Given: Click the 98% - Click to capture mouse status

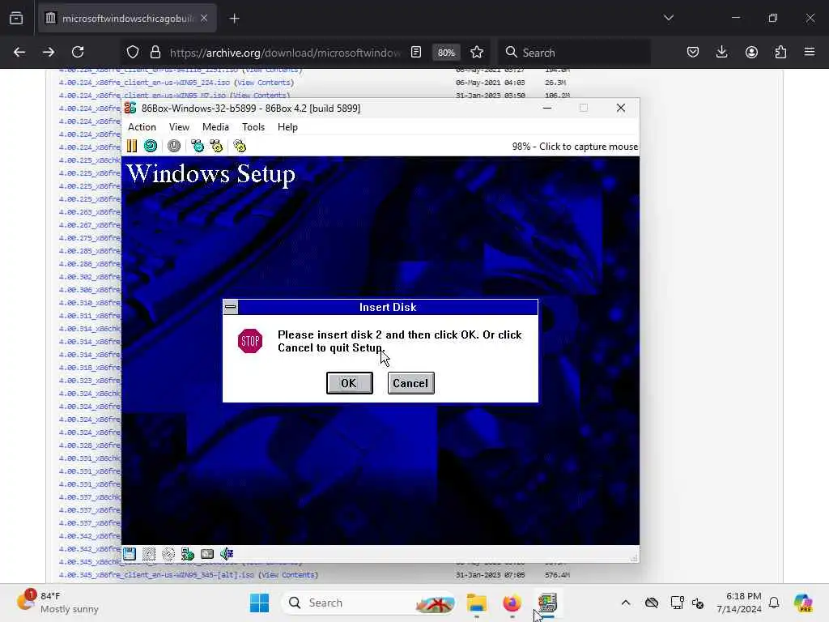Looking at the screenshot, I should click(x=575, y=147).
